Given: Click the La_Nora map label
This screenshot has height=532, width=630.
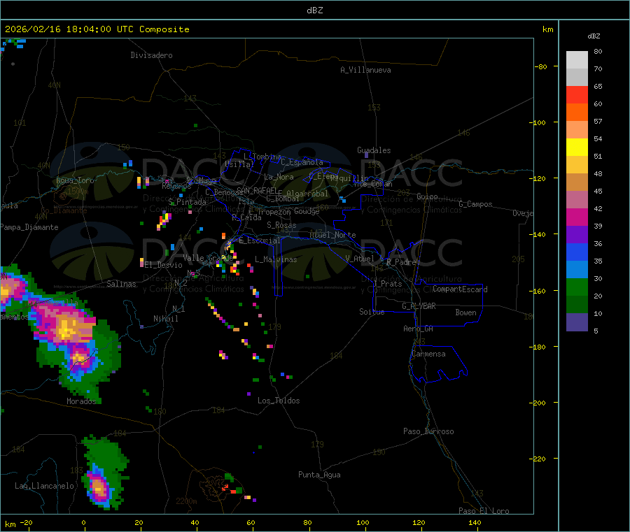Looking at the screenshot, I should click(279, 177).
